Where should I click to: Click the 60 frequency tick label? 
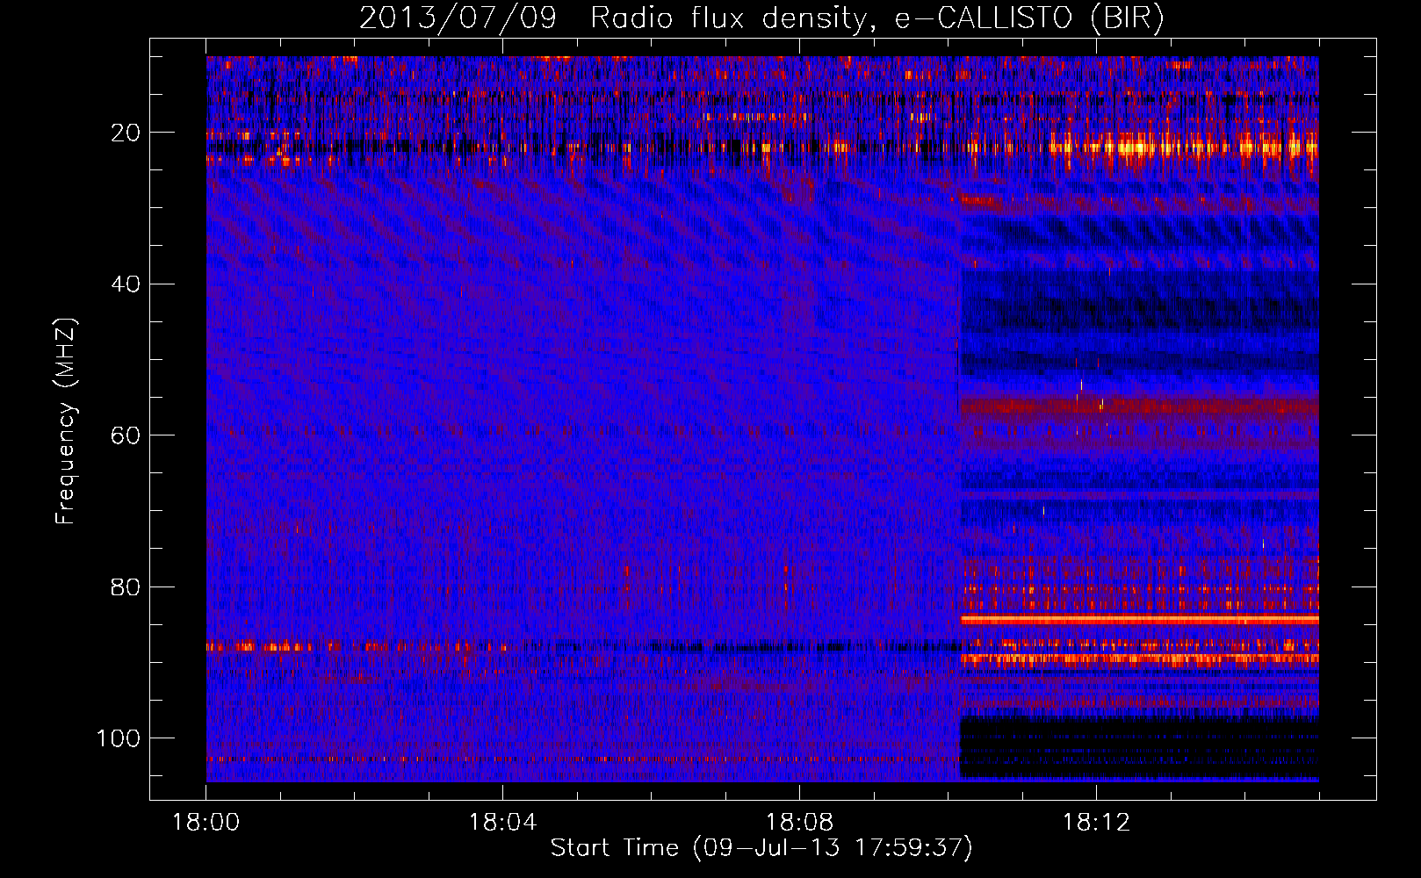[x=126, y=435]
